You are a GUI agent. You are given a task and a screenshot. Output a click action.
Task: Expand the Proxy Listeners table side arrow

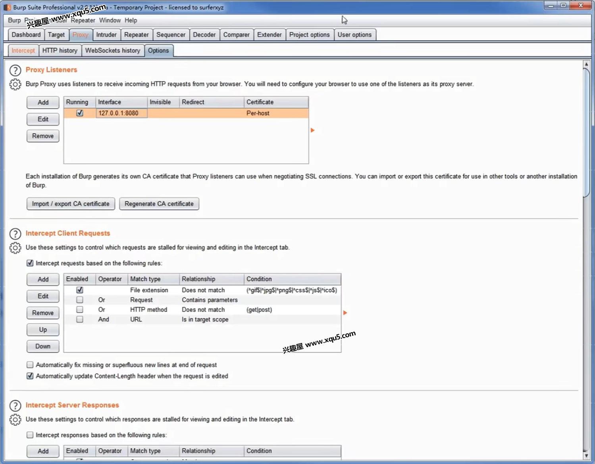pos(312,130)
